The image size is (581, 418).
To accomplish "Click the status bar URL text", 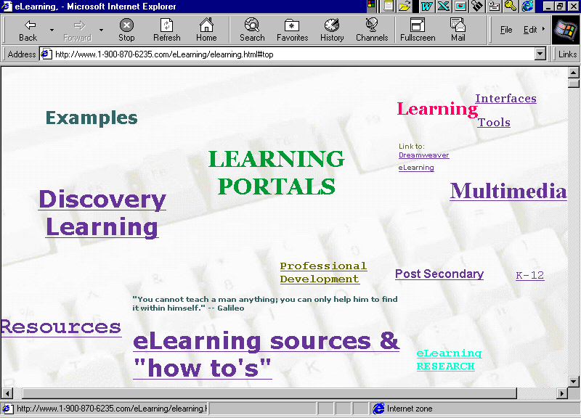I will 112,409.
